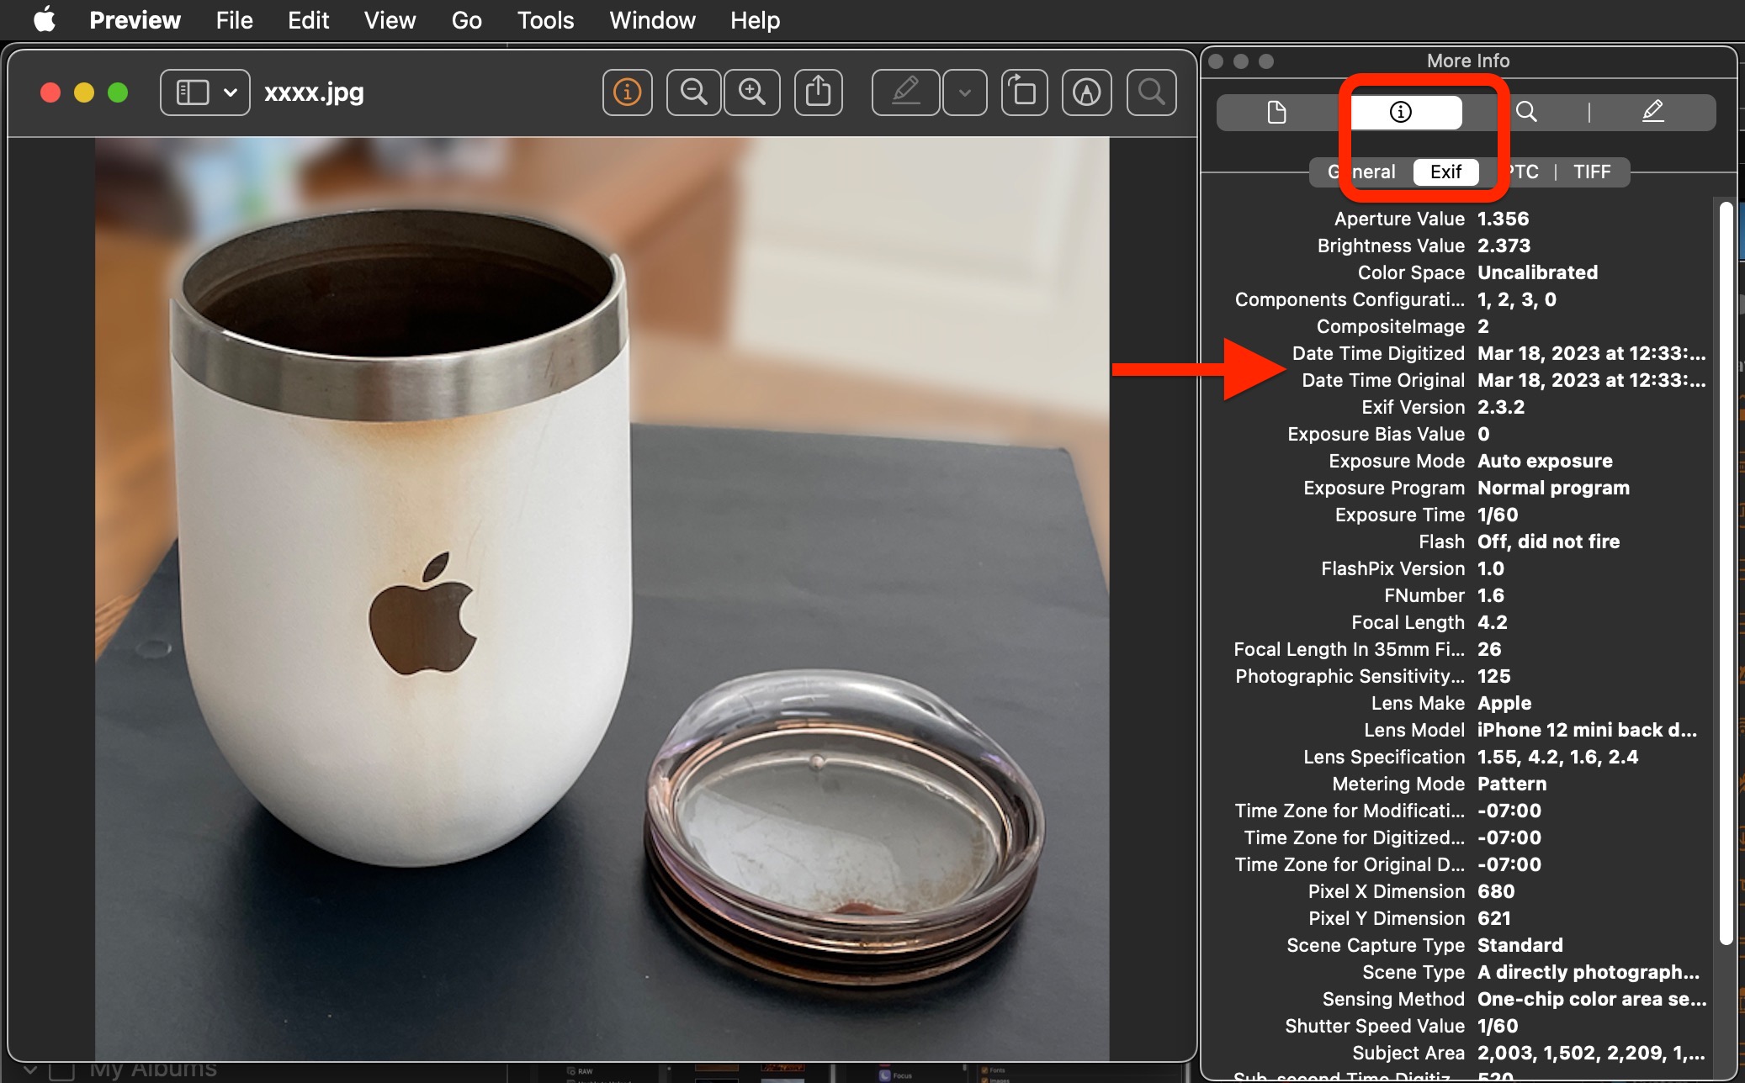Viewport: 1745px width, 1083px height.
Task: Open Keywords search tab in inspector
Action: 1526,112
